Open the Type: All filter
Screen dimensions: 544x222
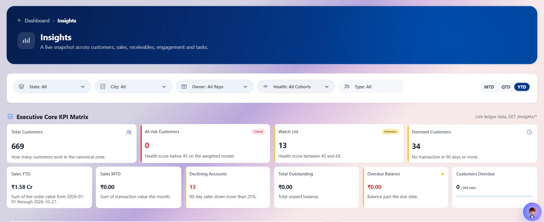[x=370, y=87]
